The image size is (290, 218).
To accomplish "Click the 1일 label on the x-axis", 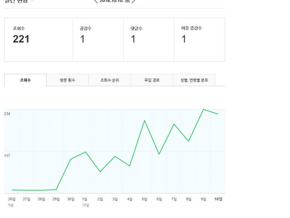I will pos(85,199).
